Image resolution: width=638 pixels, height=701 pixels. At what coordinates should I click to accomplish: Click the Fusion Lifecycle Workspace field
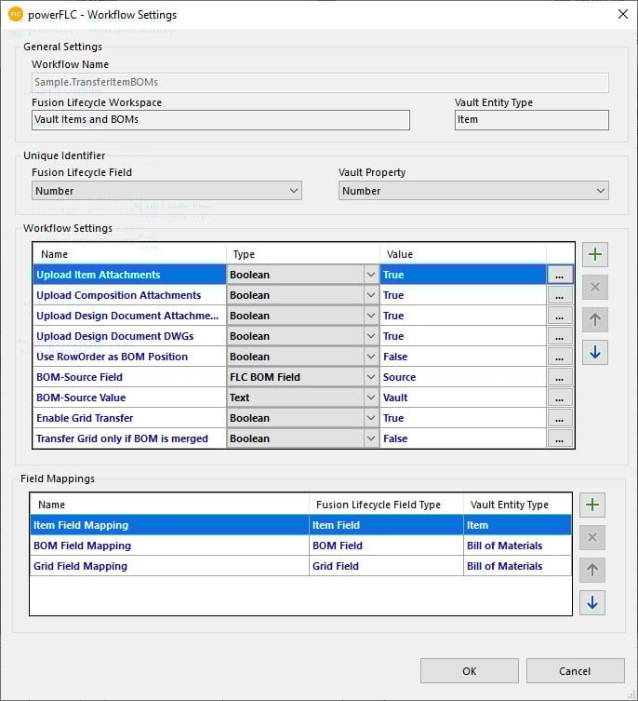point(220,120)
